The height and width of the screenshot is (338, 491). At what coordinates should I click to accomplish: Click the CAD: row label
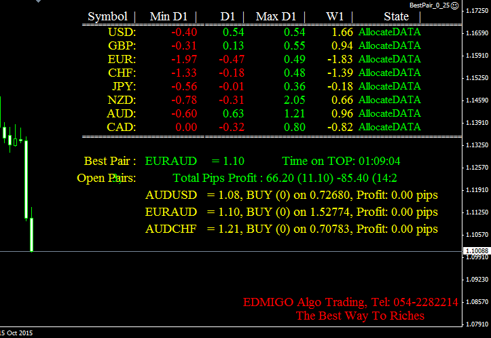[121, 127]
